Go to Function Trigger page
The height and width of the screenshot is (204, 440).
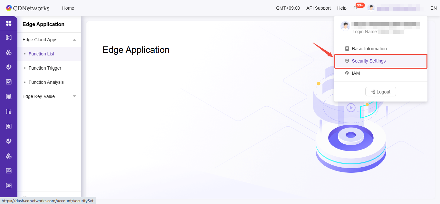pyautogui.click(x=45, y=68)
